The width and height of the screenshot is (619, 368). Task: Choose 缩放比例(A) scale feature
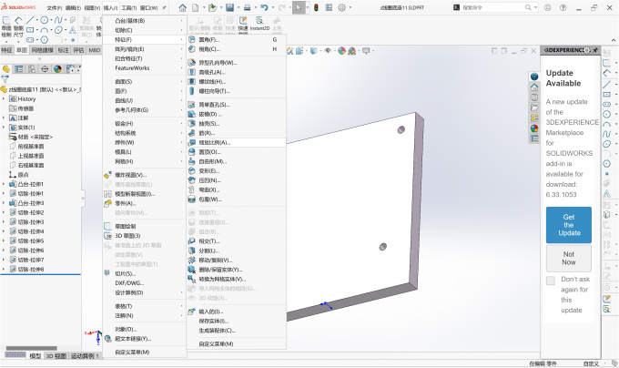pos(236,142)
